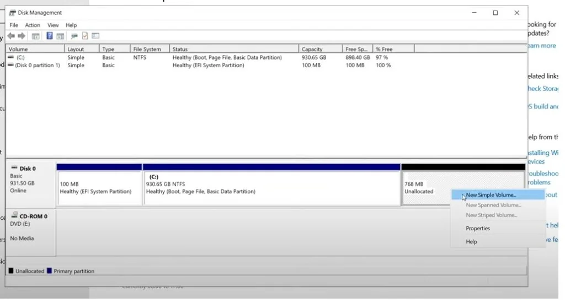
Task: Click the 'heck Stora' link in background Settings window
Action: 543,89
